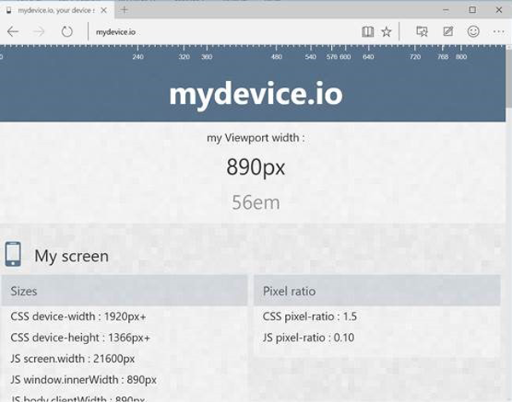Click the vertical scrollbar thumb
The width and height of the screenshot is (512, 402).
tap(509, 78)
